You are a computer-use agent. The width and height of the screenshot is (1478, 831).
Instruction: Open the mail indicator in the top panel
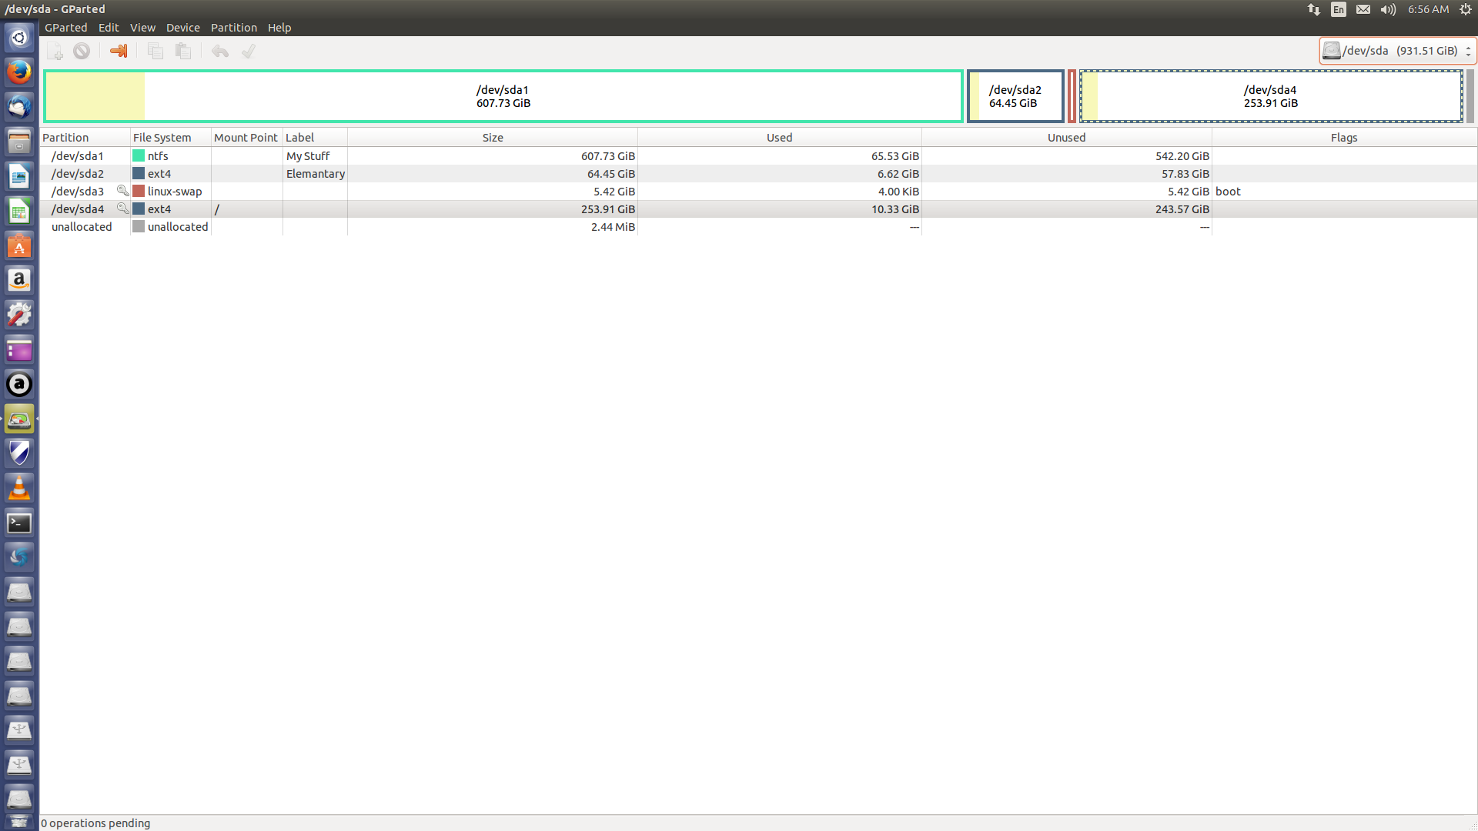tap(1363, 9)
